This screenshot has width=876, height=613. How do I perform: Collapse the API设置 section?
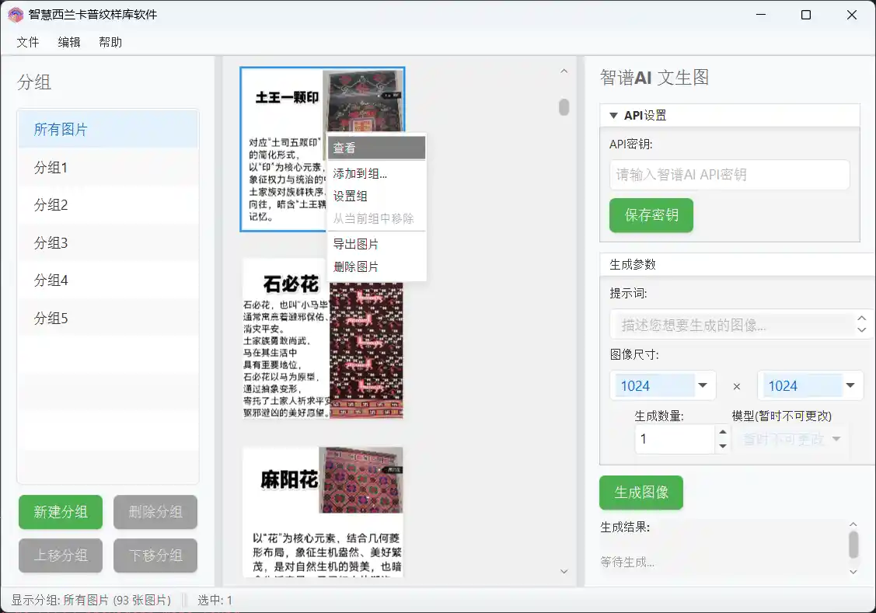point(613,114)
